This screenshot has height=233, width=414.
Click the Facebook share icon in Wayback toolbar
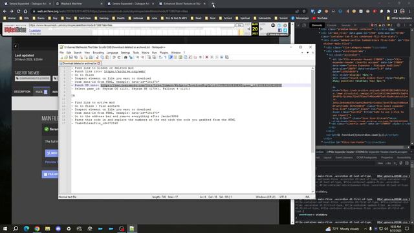(280, 30)
